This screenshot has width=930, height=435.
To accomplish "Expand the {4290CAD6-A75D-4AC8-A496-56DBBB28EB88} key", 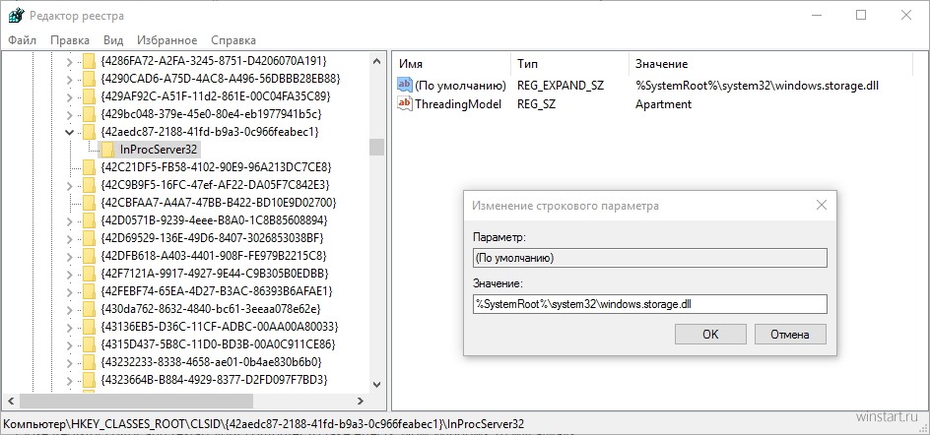I will pos(69,79).
